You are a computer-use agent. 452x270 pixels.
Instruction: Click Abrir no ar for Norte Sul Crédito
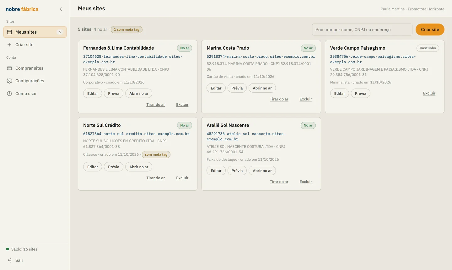click(x=139, y=167)
